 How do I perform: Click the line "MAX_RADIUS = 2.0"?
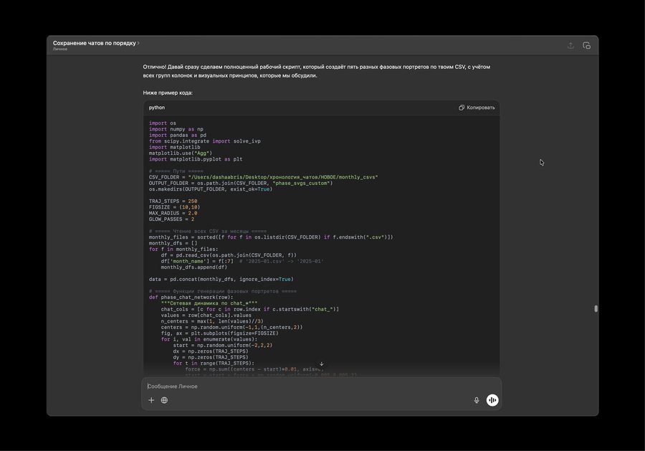(x=173, y=213)
